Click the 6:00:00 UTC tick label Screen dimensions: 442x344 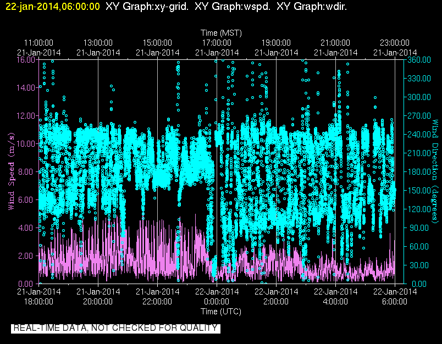[x=395, y=302]
